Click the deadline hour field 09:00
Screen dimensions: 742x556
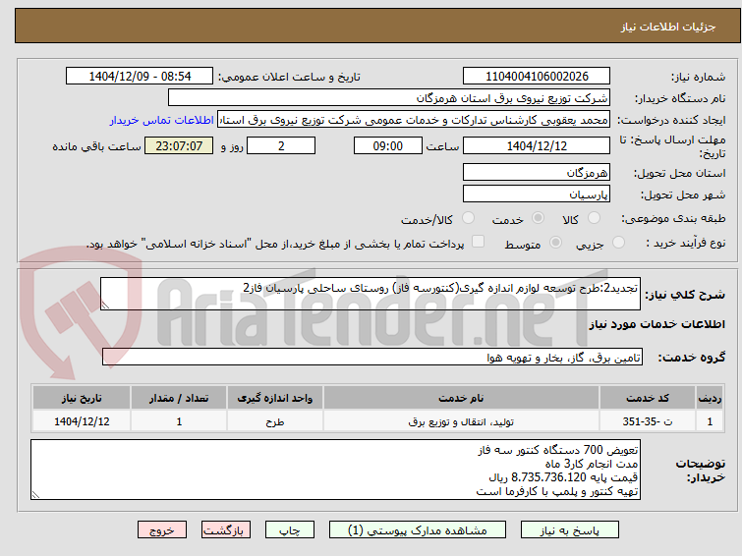[387, 145]
